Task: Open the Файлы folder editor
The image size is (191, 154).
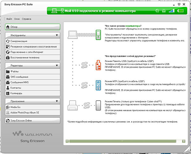Action: click(33, 71)
